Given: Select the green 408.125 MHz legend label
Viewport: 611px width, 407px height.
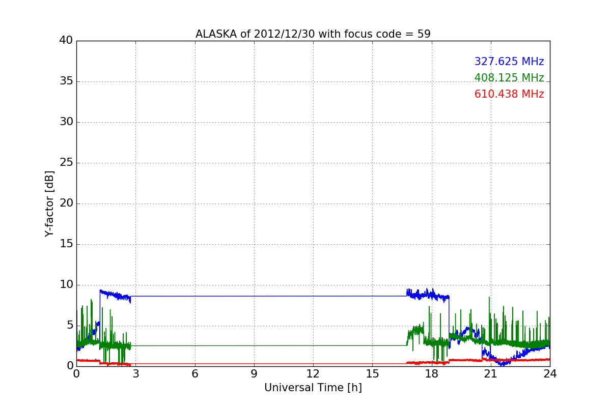Looking at the screenshot, I should pyautogui.click(x=509, y=78).
